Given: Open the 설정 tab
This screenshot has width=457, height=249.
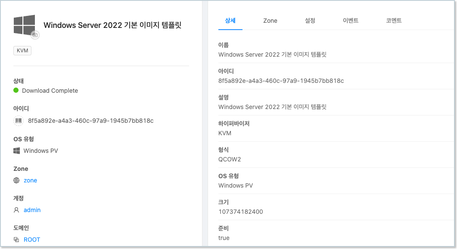Looking at the screenshot, I should 310,21.
